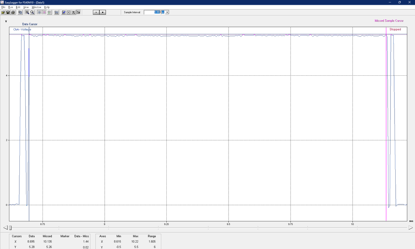The height and width of the screenshot is (249, 415).
Task: Copy the chart to the clipboard
Action: tap(20, 12)
